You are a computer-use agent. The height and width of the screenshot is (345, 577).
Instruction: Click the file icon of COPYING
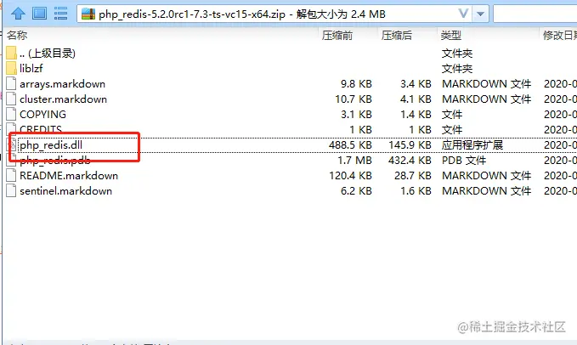(x=11, y=114)
